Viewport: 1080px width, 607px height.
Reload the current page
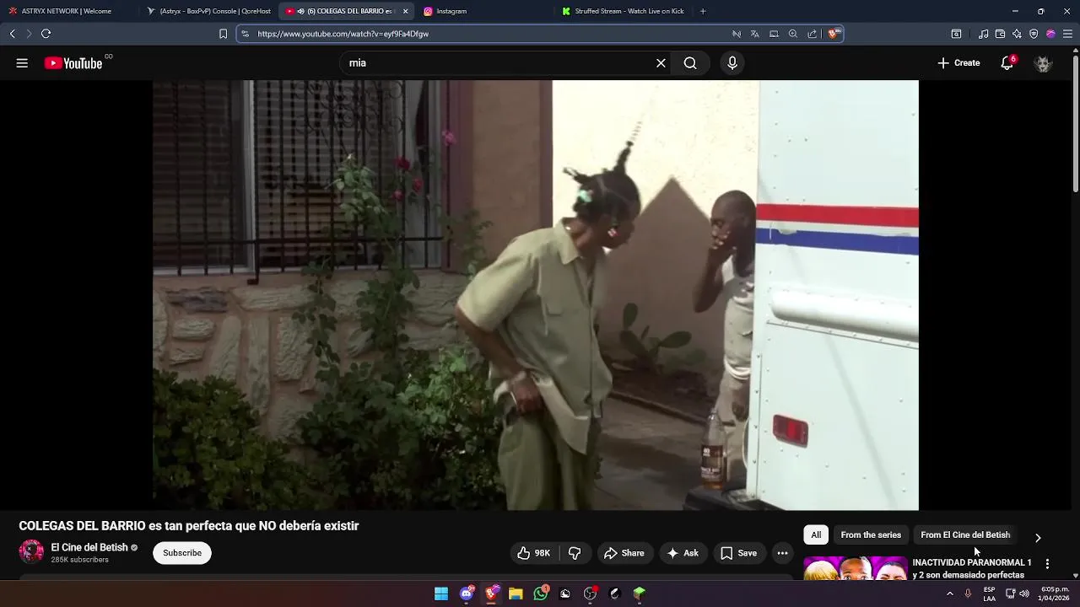[x=46, y=34]
